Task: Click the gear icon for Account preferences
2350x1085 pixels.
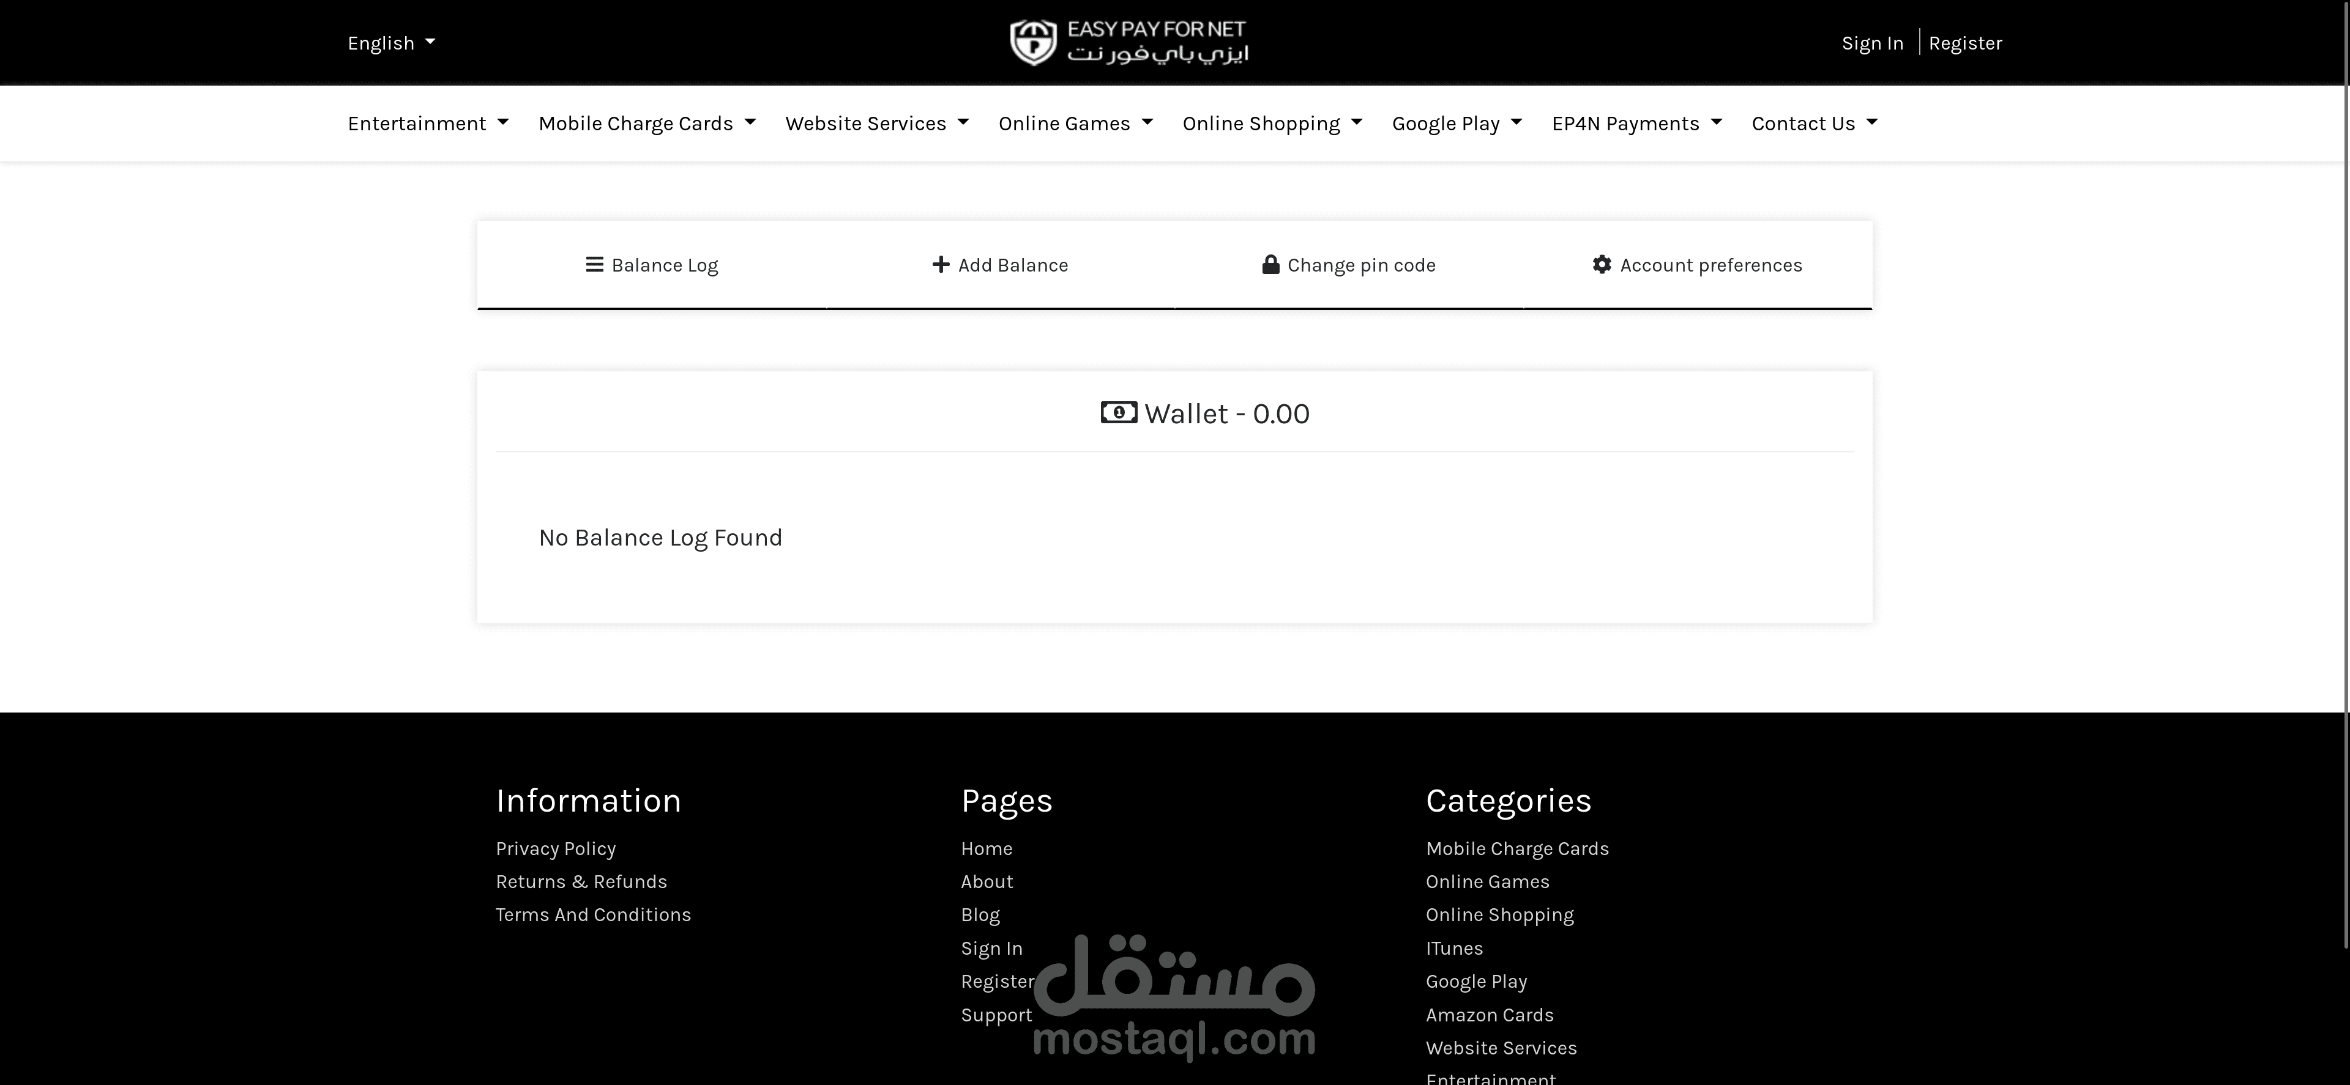Action: (1601, 264)
